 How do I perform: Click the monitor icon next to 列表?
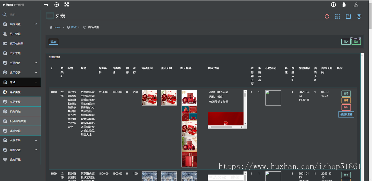click(x=50, y=16)
